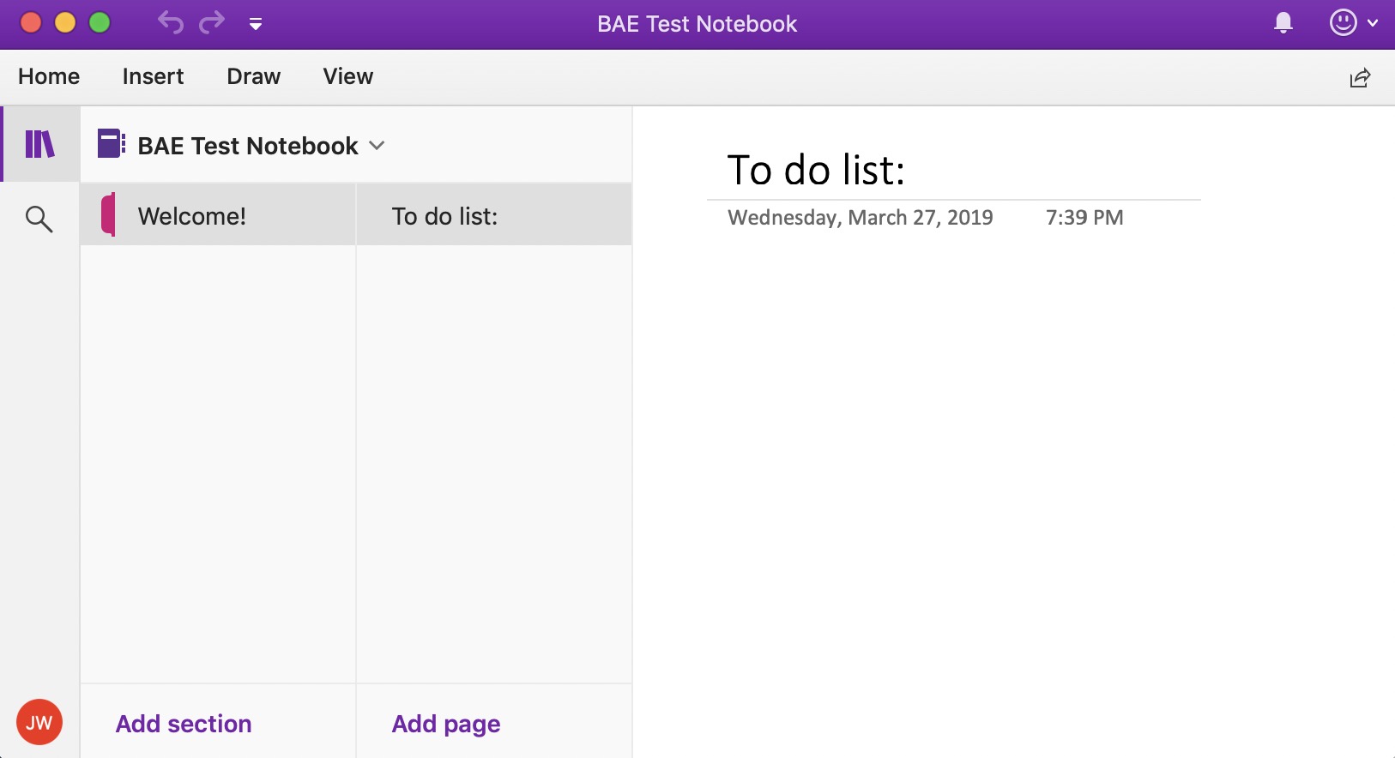Click the BAE Test Notebook name in sidebar
The image size is (1395, 758).
click(x=248, y=146)
